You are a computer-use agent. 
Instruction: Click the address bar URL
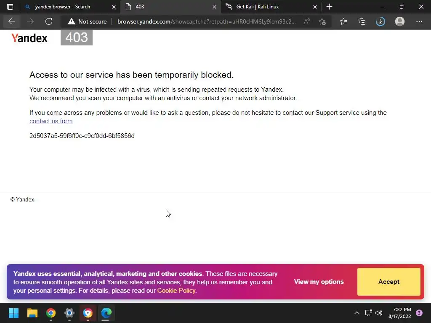206,21
